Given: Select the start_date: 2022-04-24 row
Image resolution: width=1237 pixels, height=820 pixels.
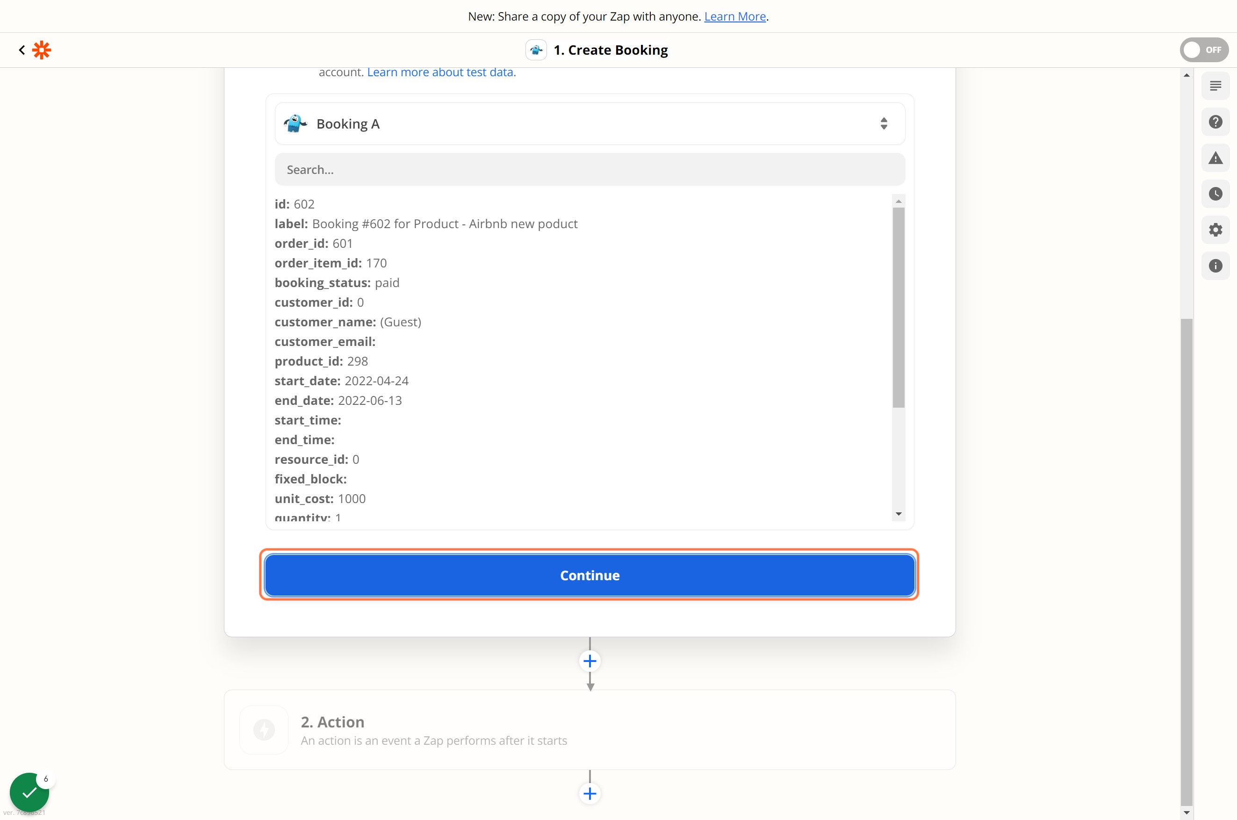Looking at the screenshot, I should [x=342, y=381].
